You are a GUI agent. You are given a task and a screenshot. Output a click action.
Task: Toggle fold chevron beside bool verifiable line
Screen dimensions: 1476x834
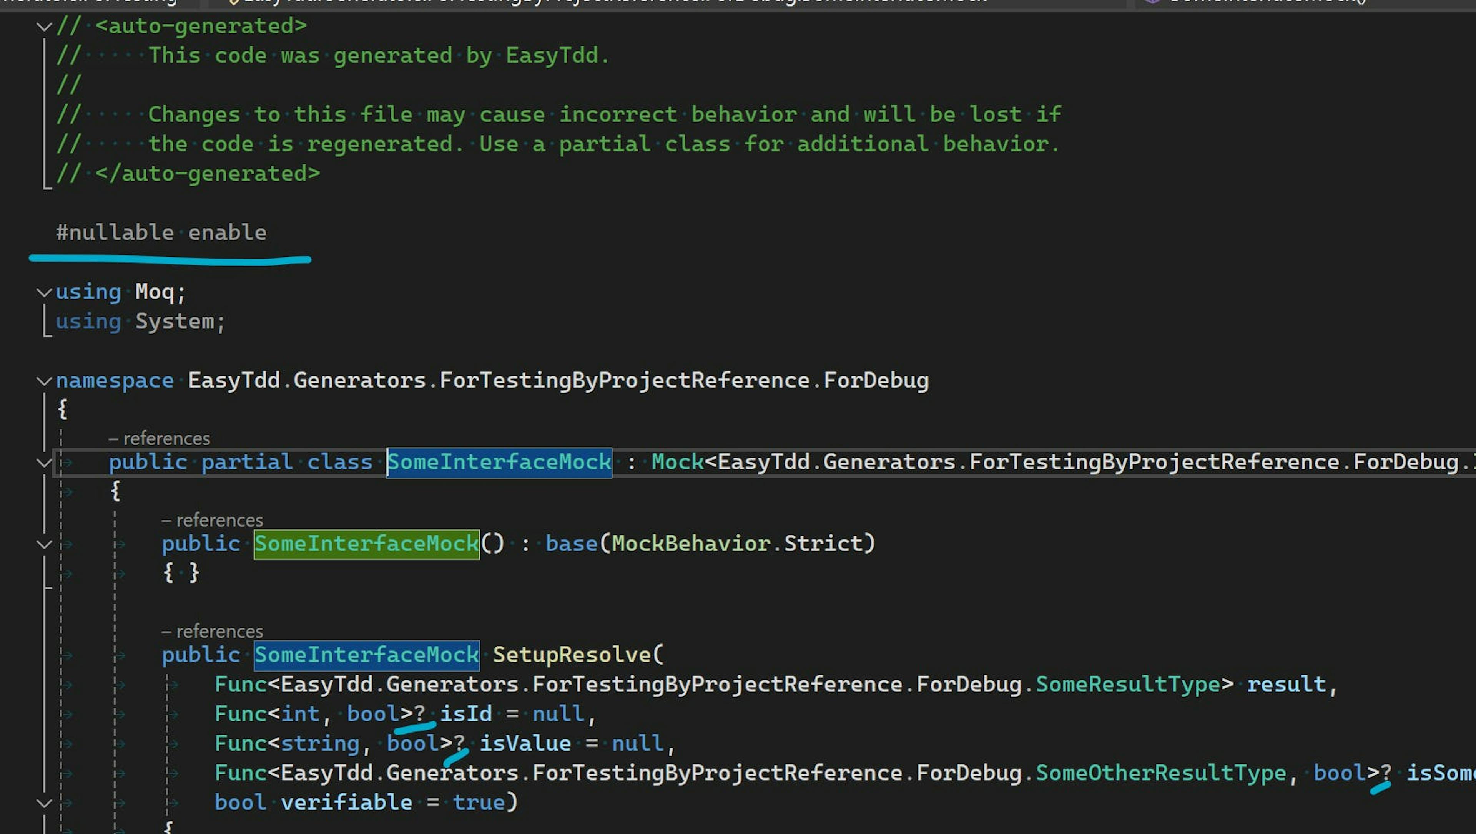coord(44,803)
